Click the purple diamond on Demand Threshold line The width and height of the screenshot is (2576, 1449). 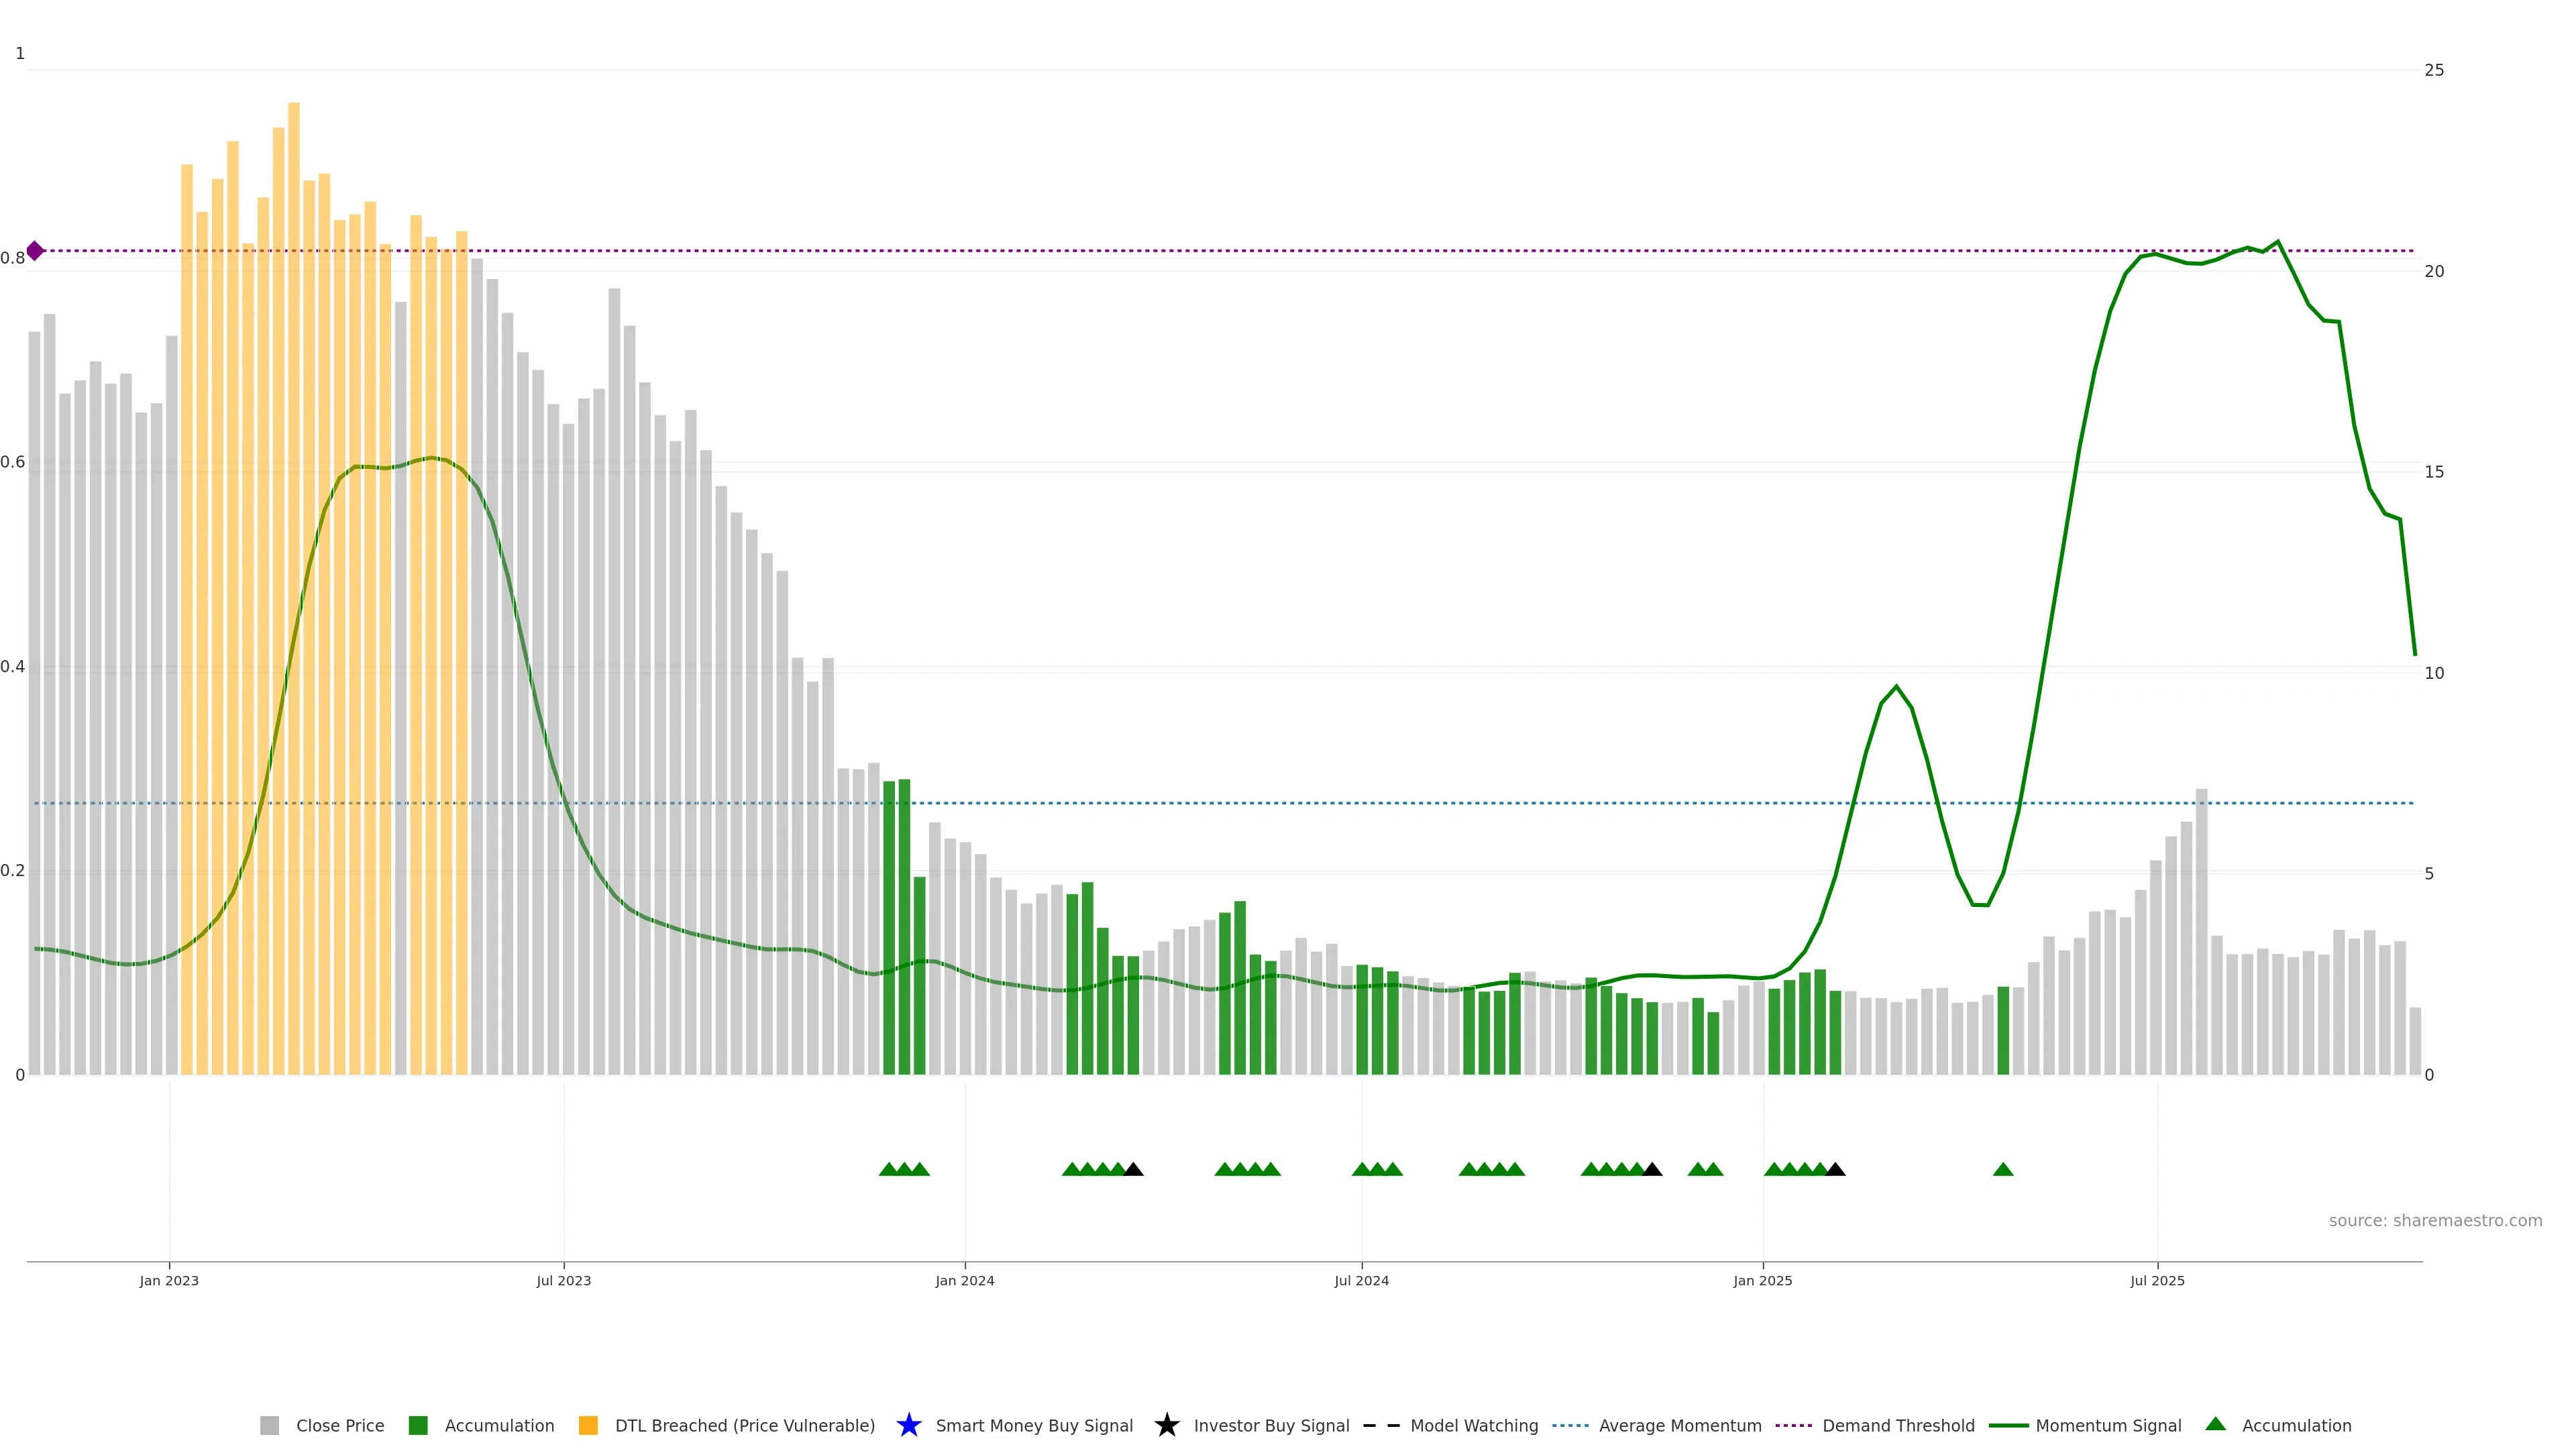(35, 251)
